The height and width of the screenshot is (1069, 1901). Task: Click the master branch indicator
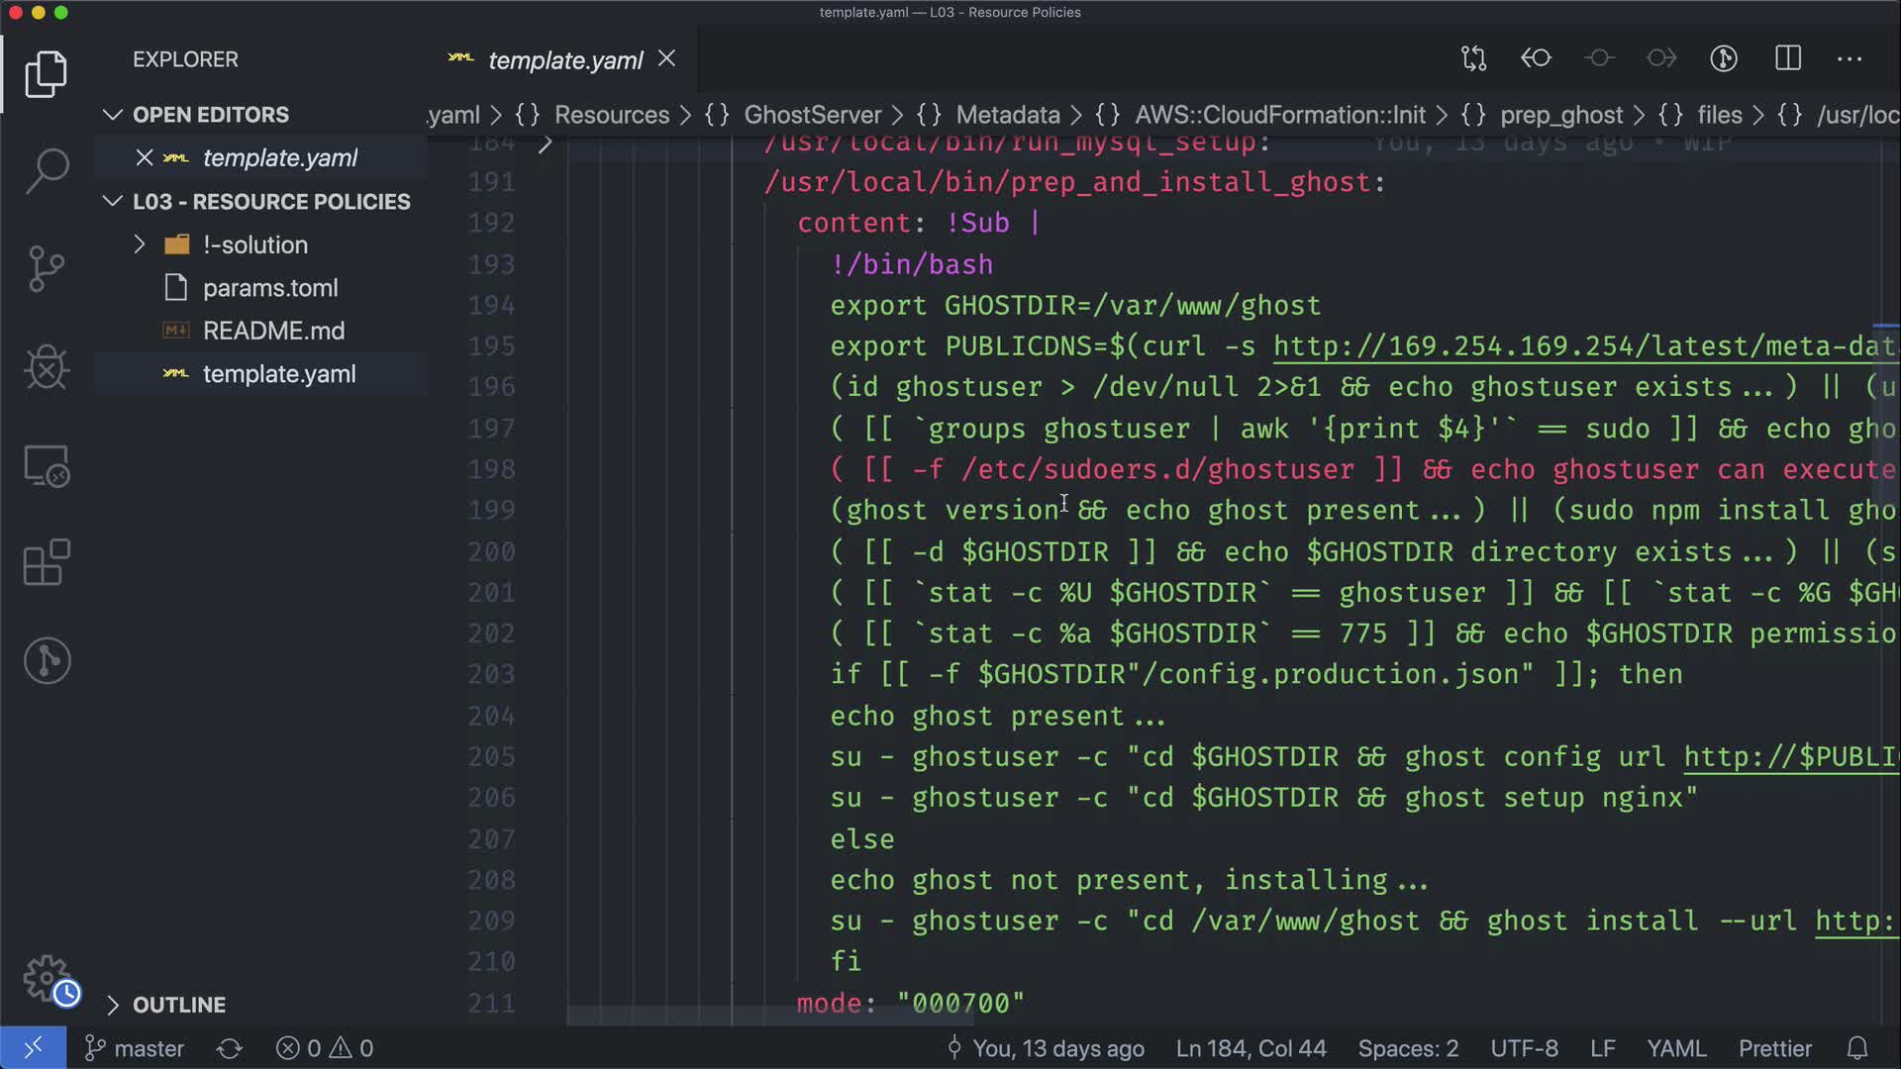[135, 1048]
